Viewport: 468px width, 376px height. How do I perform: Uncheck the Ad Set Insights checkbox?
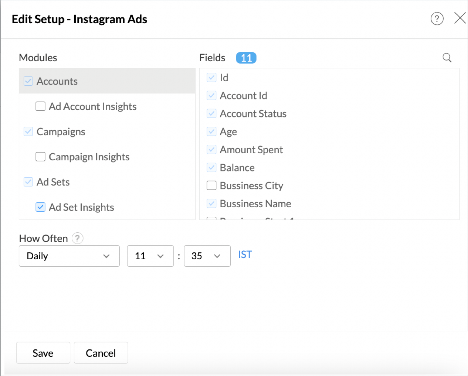pos(40,207)
